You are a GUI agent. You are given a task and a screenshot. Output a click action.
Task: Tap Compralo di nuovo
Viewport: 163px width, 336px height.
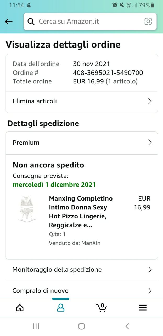click(41, 291)
